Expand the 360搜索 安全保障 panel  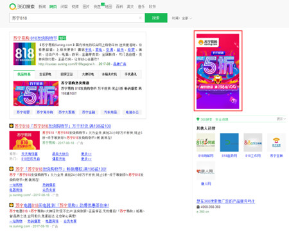coord(281,119)
